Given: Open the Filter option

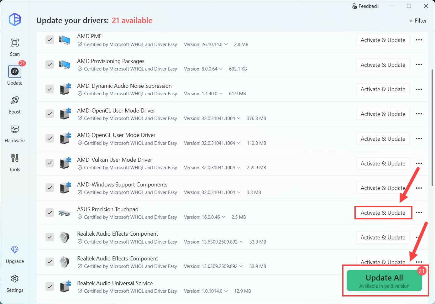Looking at the screenshot, I should 417,20.
